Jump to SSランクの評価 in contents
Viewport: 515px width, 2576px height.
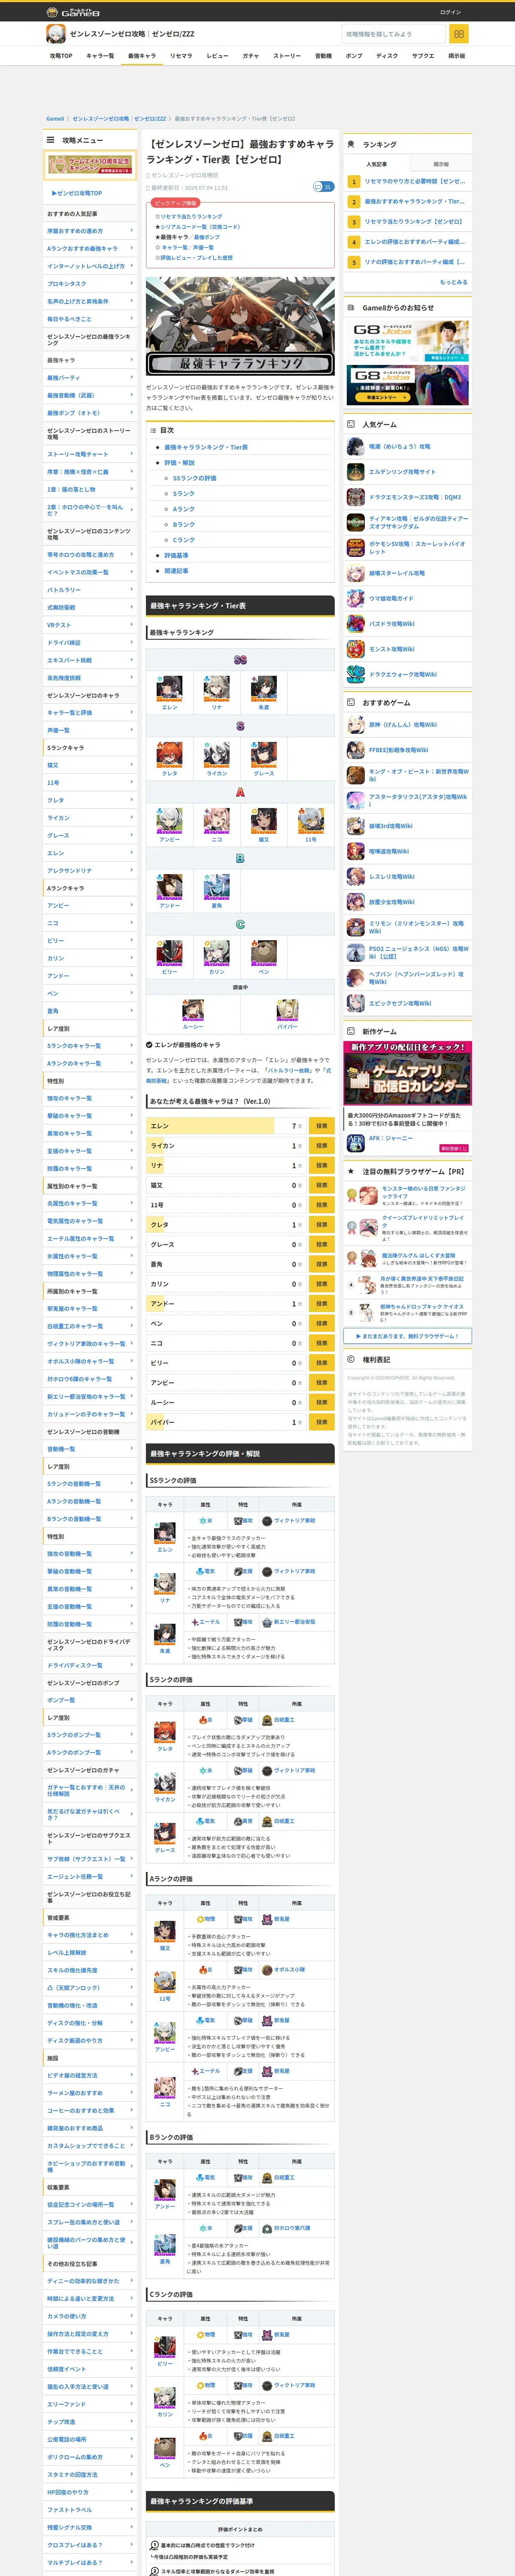pyautogui.click(x=194, y=478)
